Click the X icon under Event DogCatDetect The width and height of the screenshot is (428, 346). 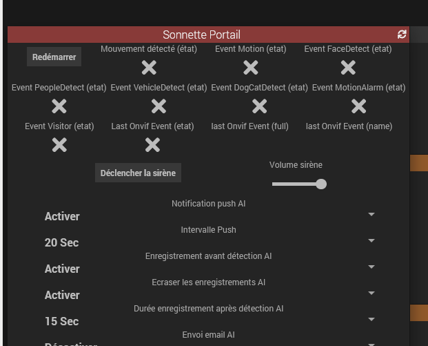[x=259, y=106]
